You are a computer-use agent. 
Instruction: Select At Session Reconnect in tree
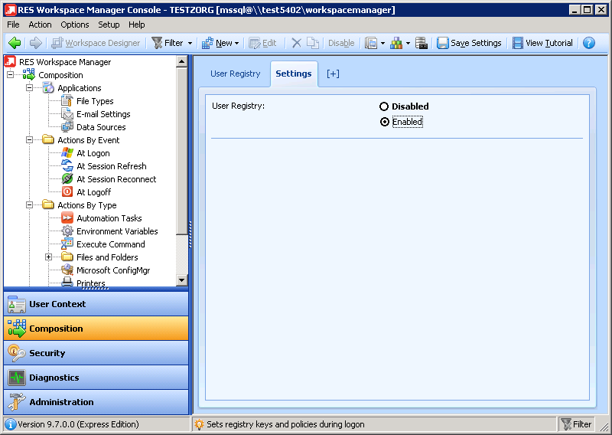(x=116, y=179)
